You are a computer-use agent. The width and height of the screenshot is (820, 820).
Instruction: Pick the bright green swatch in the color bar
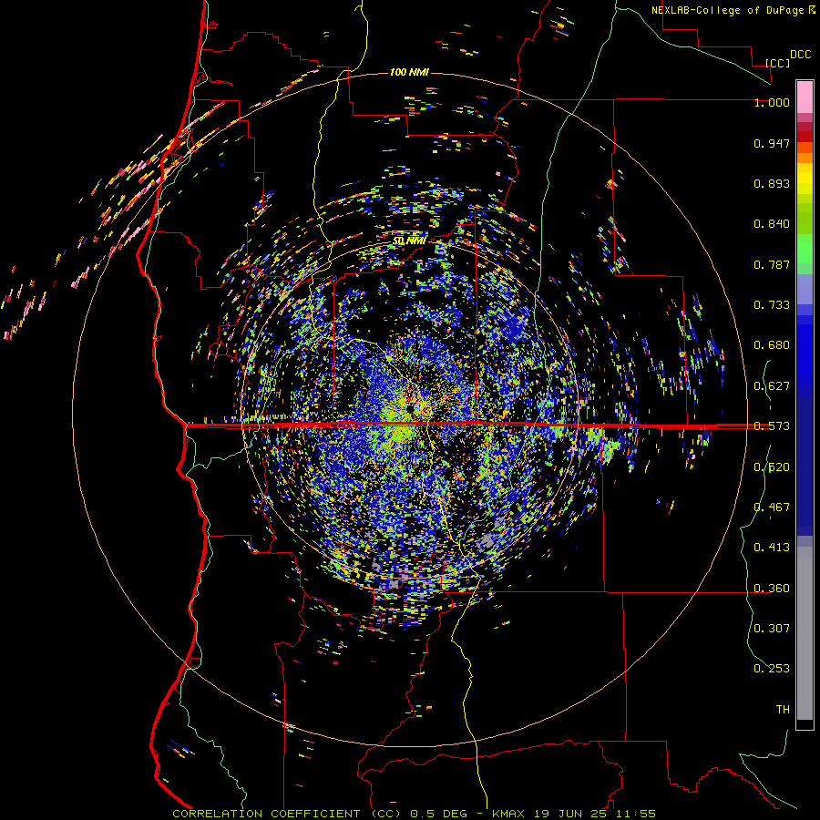pyautogui.click(x=805, y=249)
